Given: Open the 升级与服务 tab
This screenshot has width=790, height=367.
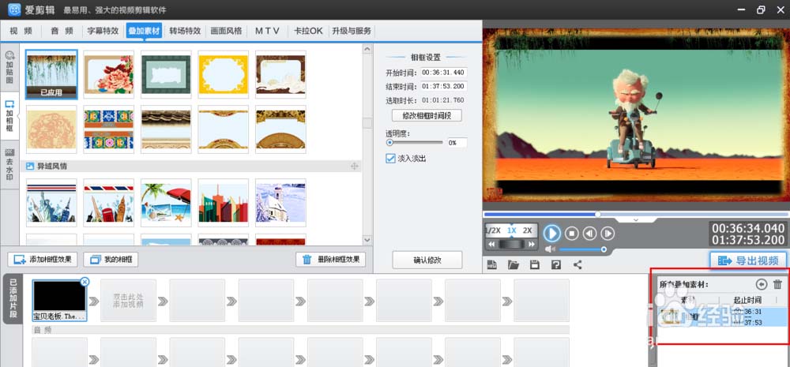Looking at the screenshot, I should click(x=352, y=31).
